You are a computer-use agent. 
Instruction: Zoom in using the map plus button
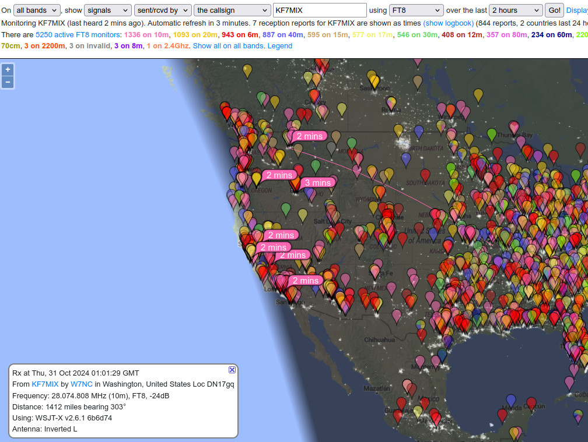(x=8, y=69)
